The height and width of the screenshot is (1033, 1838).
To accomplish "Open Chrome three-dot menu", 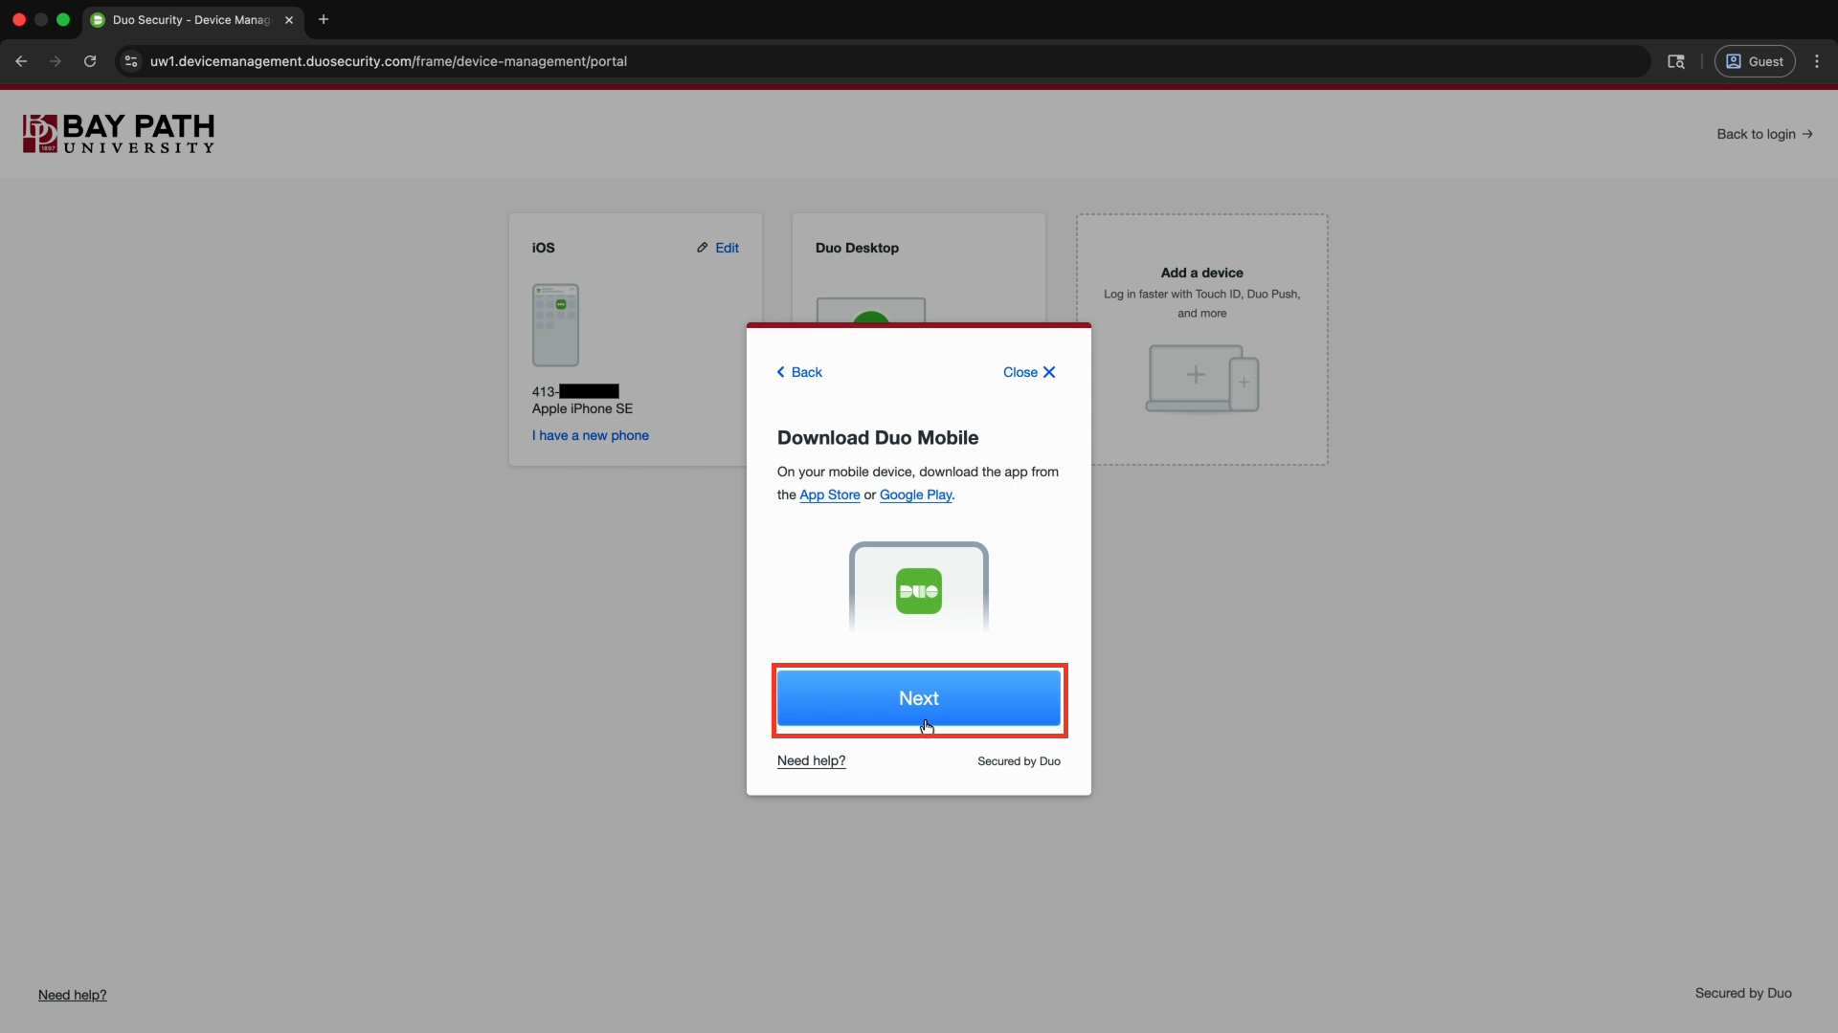I will 1817,61.
